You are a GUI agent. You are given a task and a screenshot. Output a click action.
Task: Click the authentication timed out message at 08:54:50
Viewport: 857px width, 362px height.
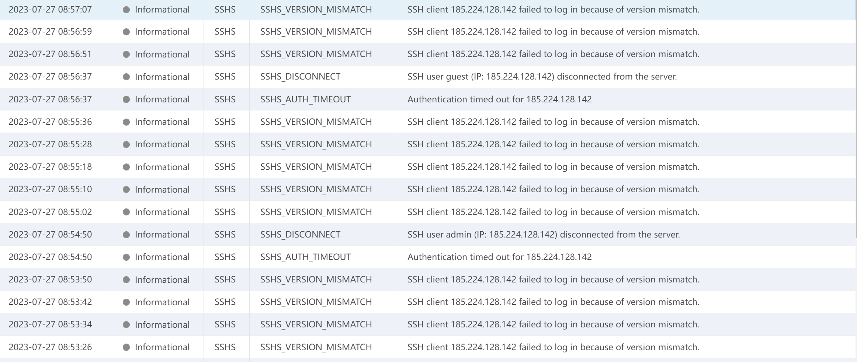(499, 257)
